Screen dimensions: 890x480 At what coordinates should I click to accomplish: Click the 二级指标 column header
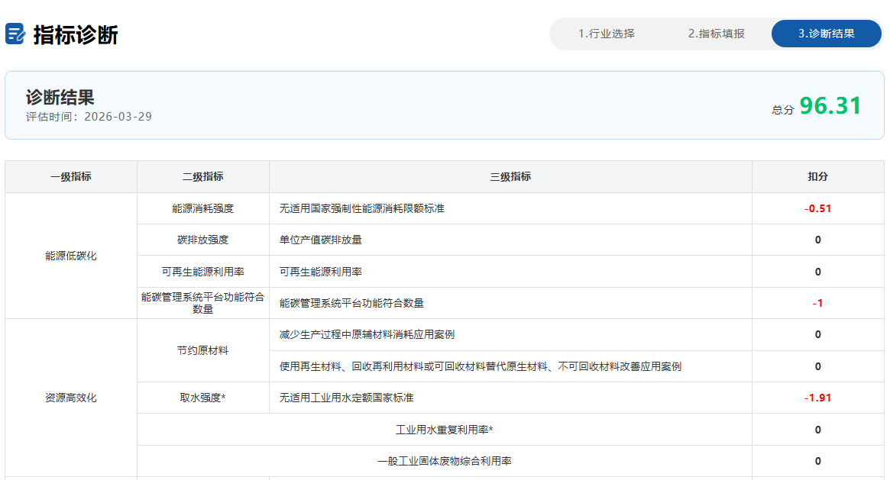click(202, 176)
